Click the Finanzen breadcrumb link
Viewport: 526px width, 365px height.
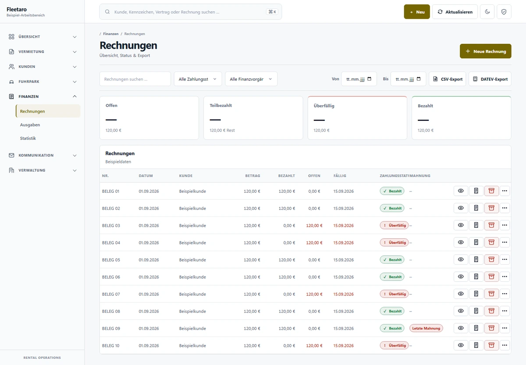[110, 34]
